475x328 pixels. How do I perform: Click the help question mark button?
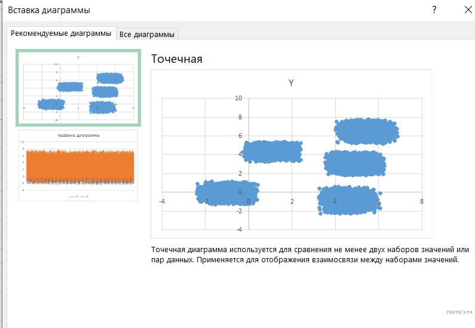[x=434, y=10]
